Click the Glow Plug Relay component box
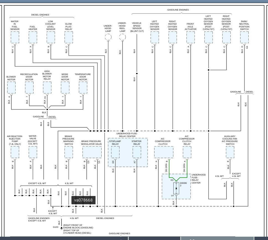The width and height of the screenshot is (268, 240). point(69,37)
